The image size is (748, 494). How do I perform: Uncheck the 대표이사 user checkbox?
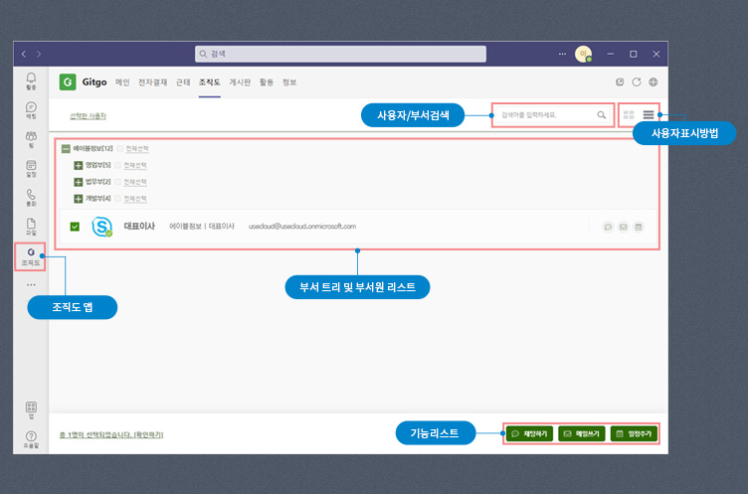[75, 227]
